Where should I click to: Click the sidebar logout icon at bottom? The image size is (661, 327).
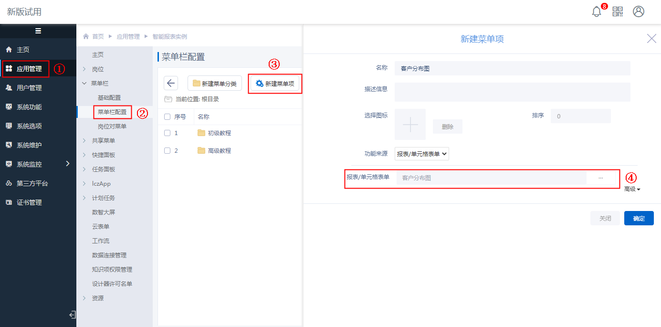(72, 315)
